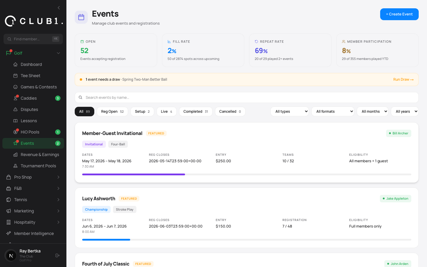427x267 pixels.
Task: Click the Invitational tag on Member-Guest event
Action: 94,144
